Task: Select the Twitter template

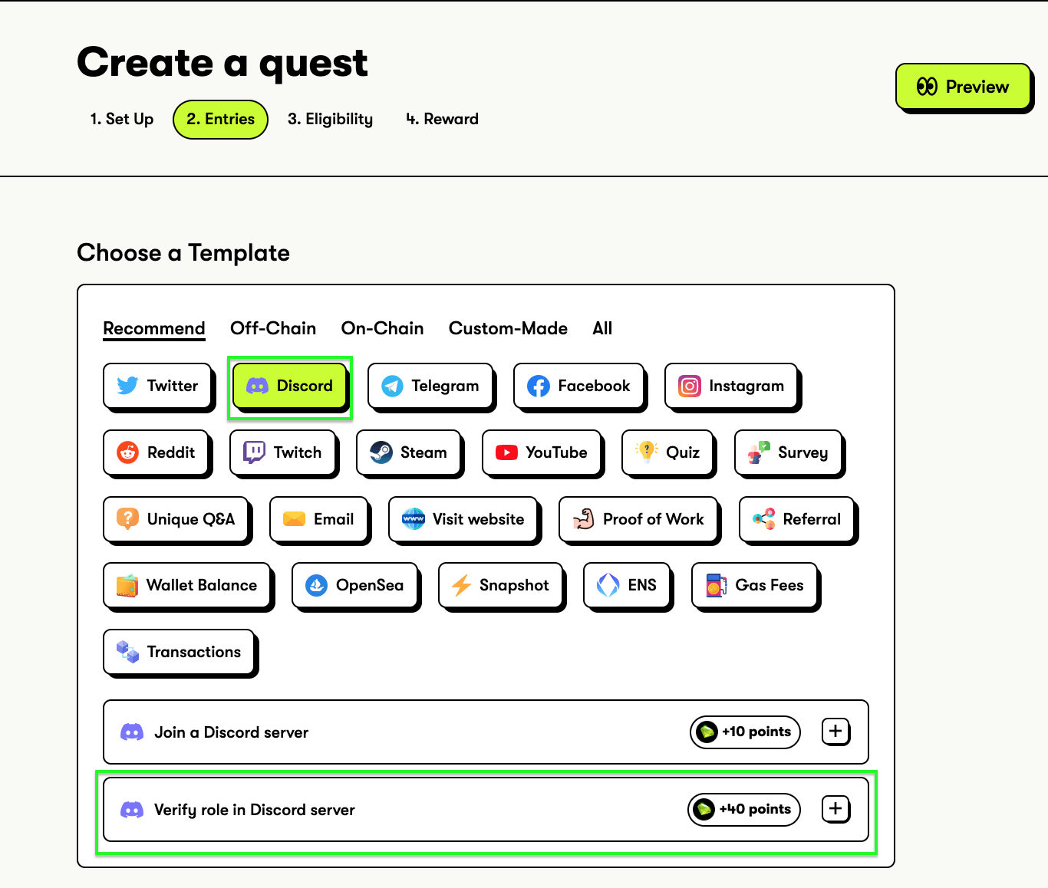Action: point(157,386)
